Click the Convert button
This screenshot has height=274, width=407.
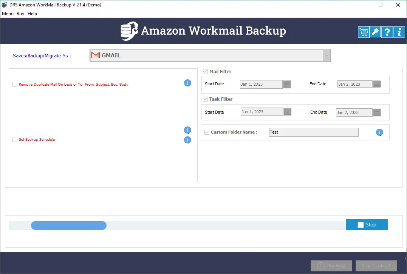[376, 266]
